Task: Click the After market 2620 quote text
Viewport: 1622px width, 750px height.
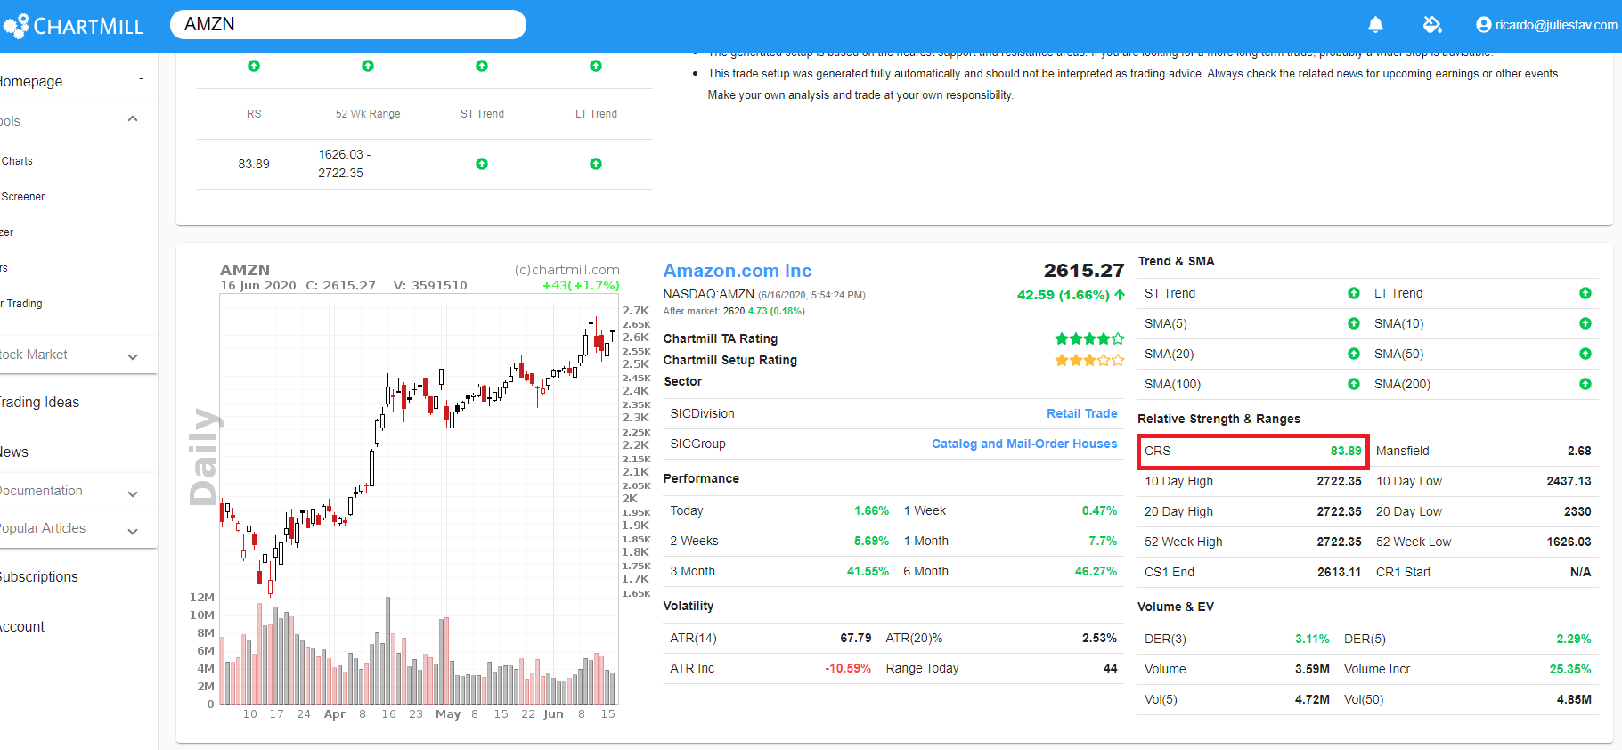Action: (734, 311)
